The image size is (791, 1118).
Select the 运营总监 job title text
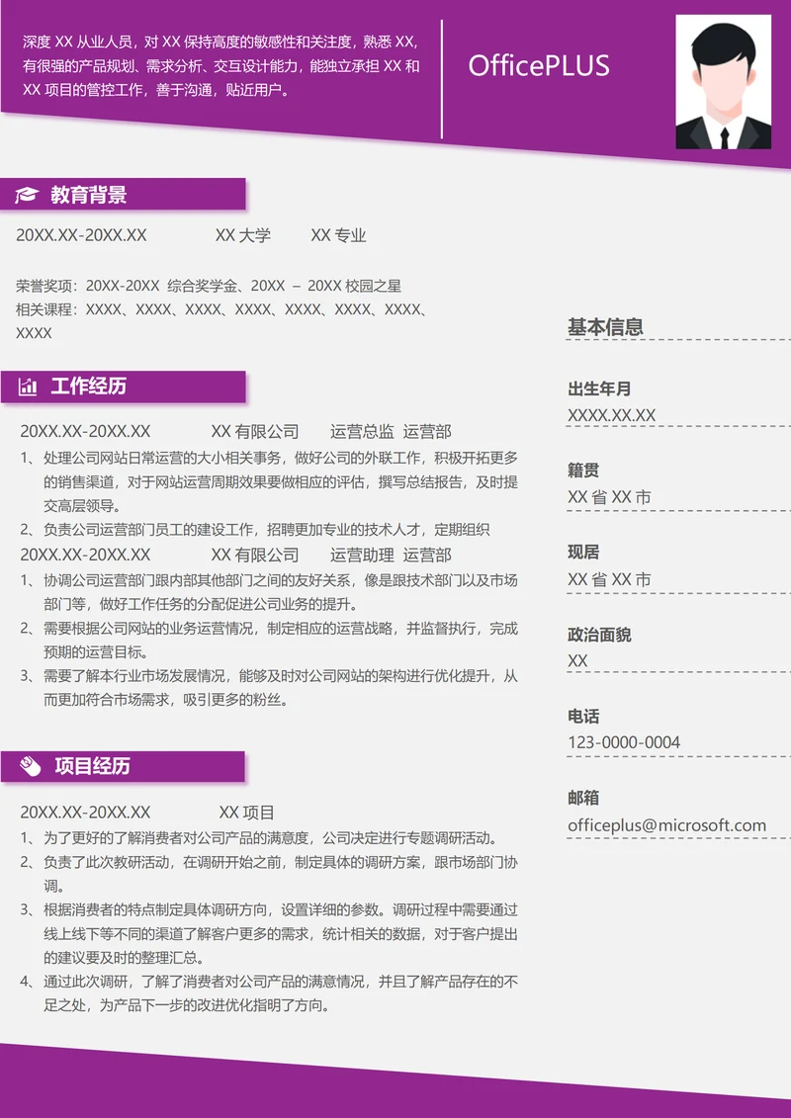(362, 431)
